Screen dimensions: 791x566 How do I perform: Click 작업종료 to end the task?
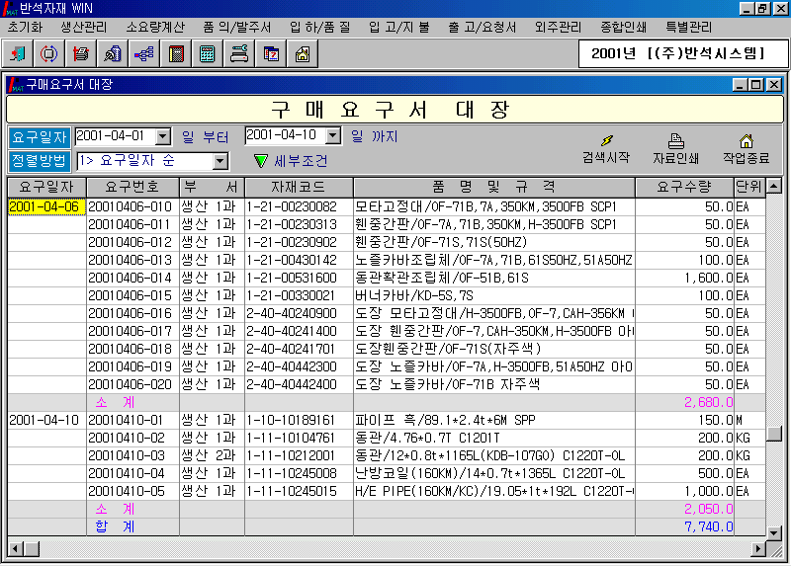point(747,149)
